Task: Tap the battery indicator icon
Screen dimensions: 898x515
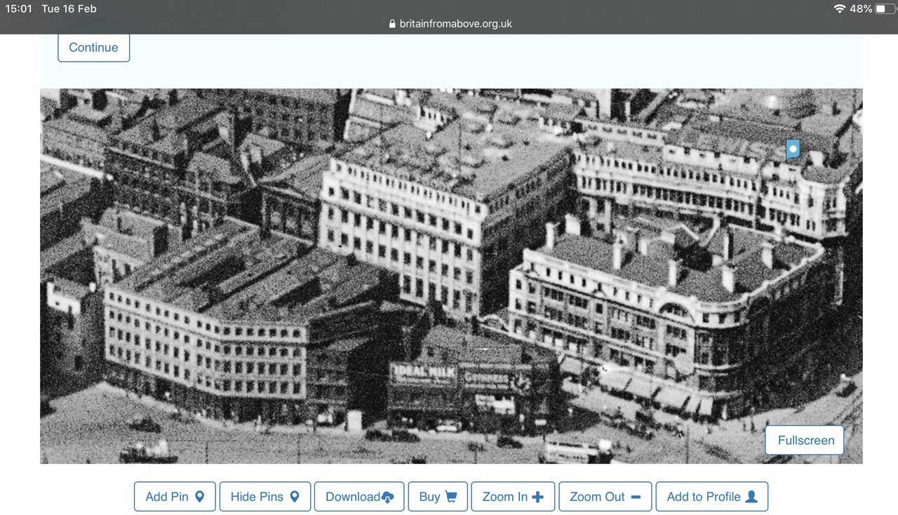Action: click(x=885, y=8)
